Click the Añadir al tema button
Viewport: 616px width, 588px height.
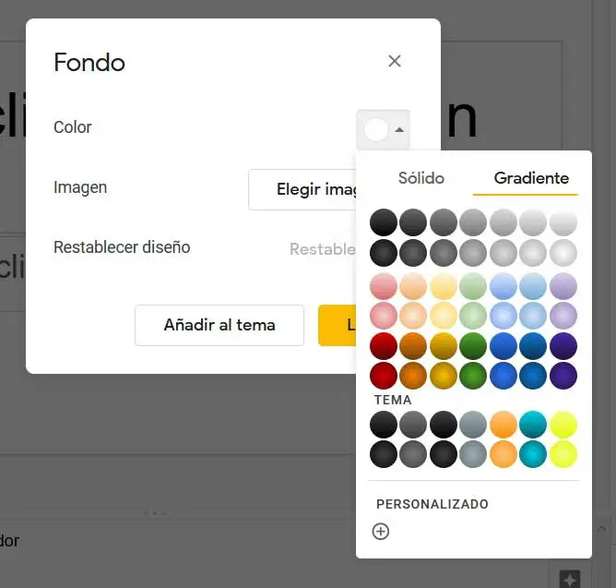click(219, 325)
